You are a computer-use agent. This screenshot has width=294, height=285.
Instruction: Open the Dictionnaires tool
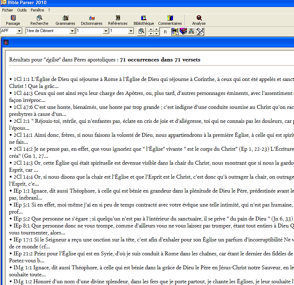[x=92, y=20]
